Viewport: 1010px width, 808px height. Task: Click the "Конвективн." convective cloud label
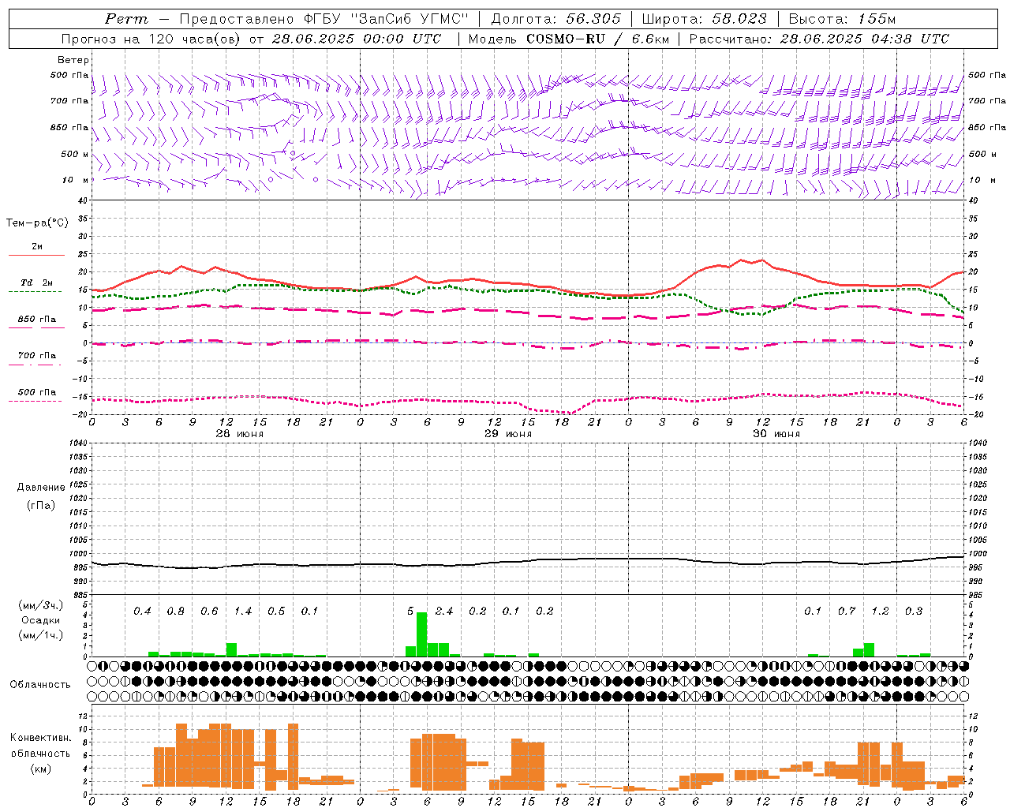[x=41, y=738]
